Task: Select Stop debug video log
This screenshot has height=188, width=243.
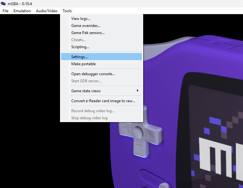Action: point(89,118)
